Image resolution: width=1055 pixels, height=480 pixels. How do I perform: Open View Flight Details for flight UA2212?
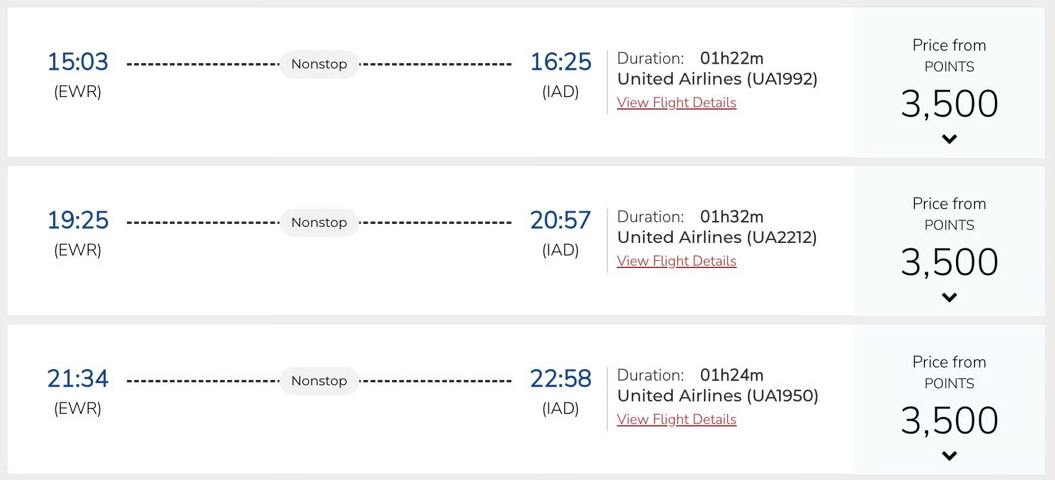coord(677,261)
